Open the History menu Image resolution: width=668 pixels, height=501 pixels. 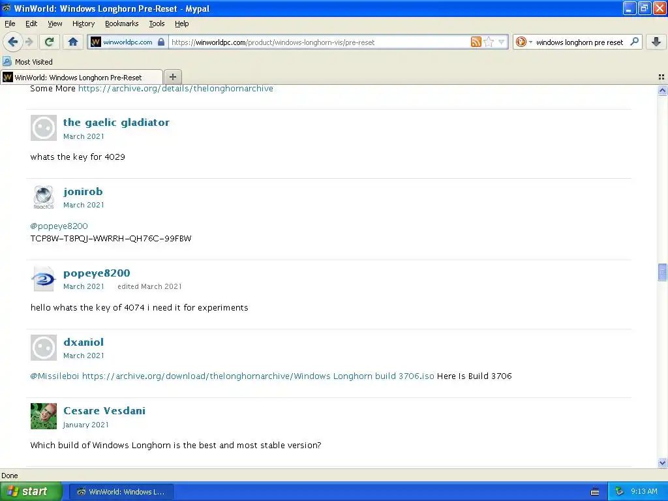83,23
